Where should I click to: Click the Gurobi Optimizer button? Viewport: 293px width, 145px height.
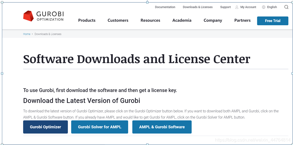tap(46, 127)
